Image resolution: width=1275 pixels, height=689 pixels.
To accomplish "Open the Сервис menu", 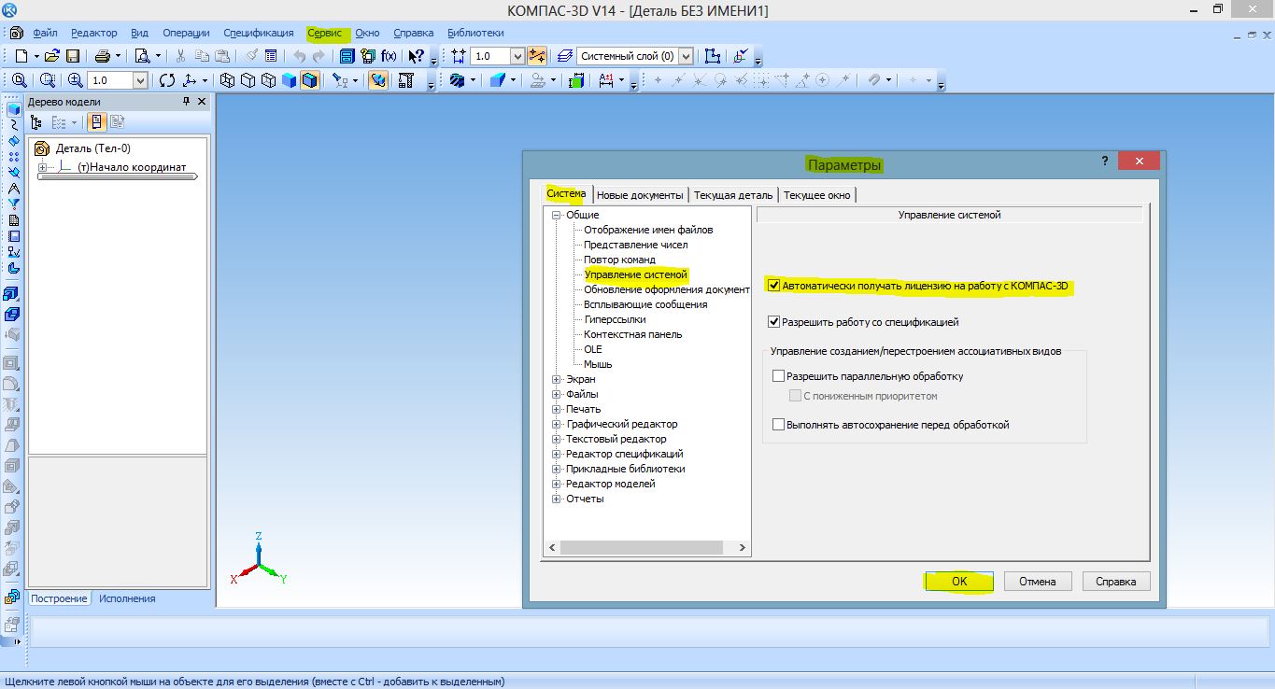I will (325, 33).
